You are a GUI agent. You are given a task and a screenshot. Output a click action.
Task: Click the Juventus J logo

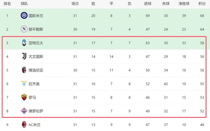click(24, 56)
